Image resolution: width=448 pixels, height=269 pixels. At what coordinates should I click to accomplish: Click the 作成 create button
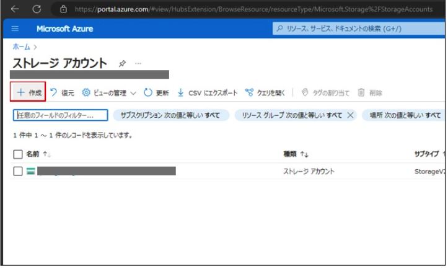click(x=29, y=93)
